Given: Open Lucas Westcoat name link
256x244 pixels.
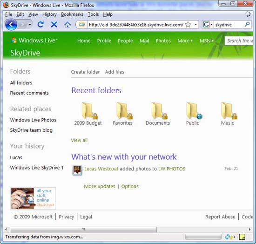Looking at the screenshot, I should tap(101, 169).
